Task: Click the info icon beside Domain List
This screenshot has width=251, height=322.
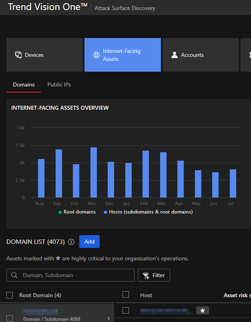Action: (71, 242)
